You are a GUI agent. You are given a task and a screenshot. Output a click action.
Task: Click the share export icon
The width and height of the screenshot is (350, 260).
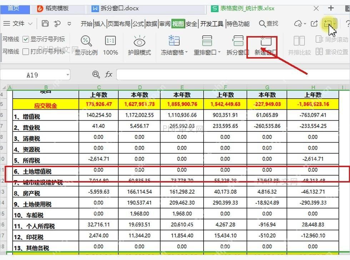(314, 24)
